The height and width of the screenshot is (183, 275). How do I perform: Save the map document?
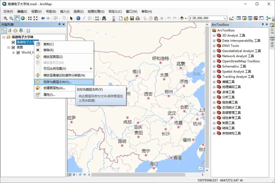pos(132,18)
